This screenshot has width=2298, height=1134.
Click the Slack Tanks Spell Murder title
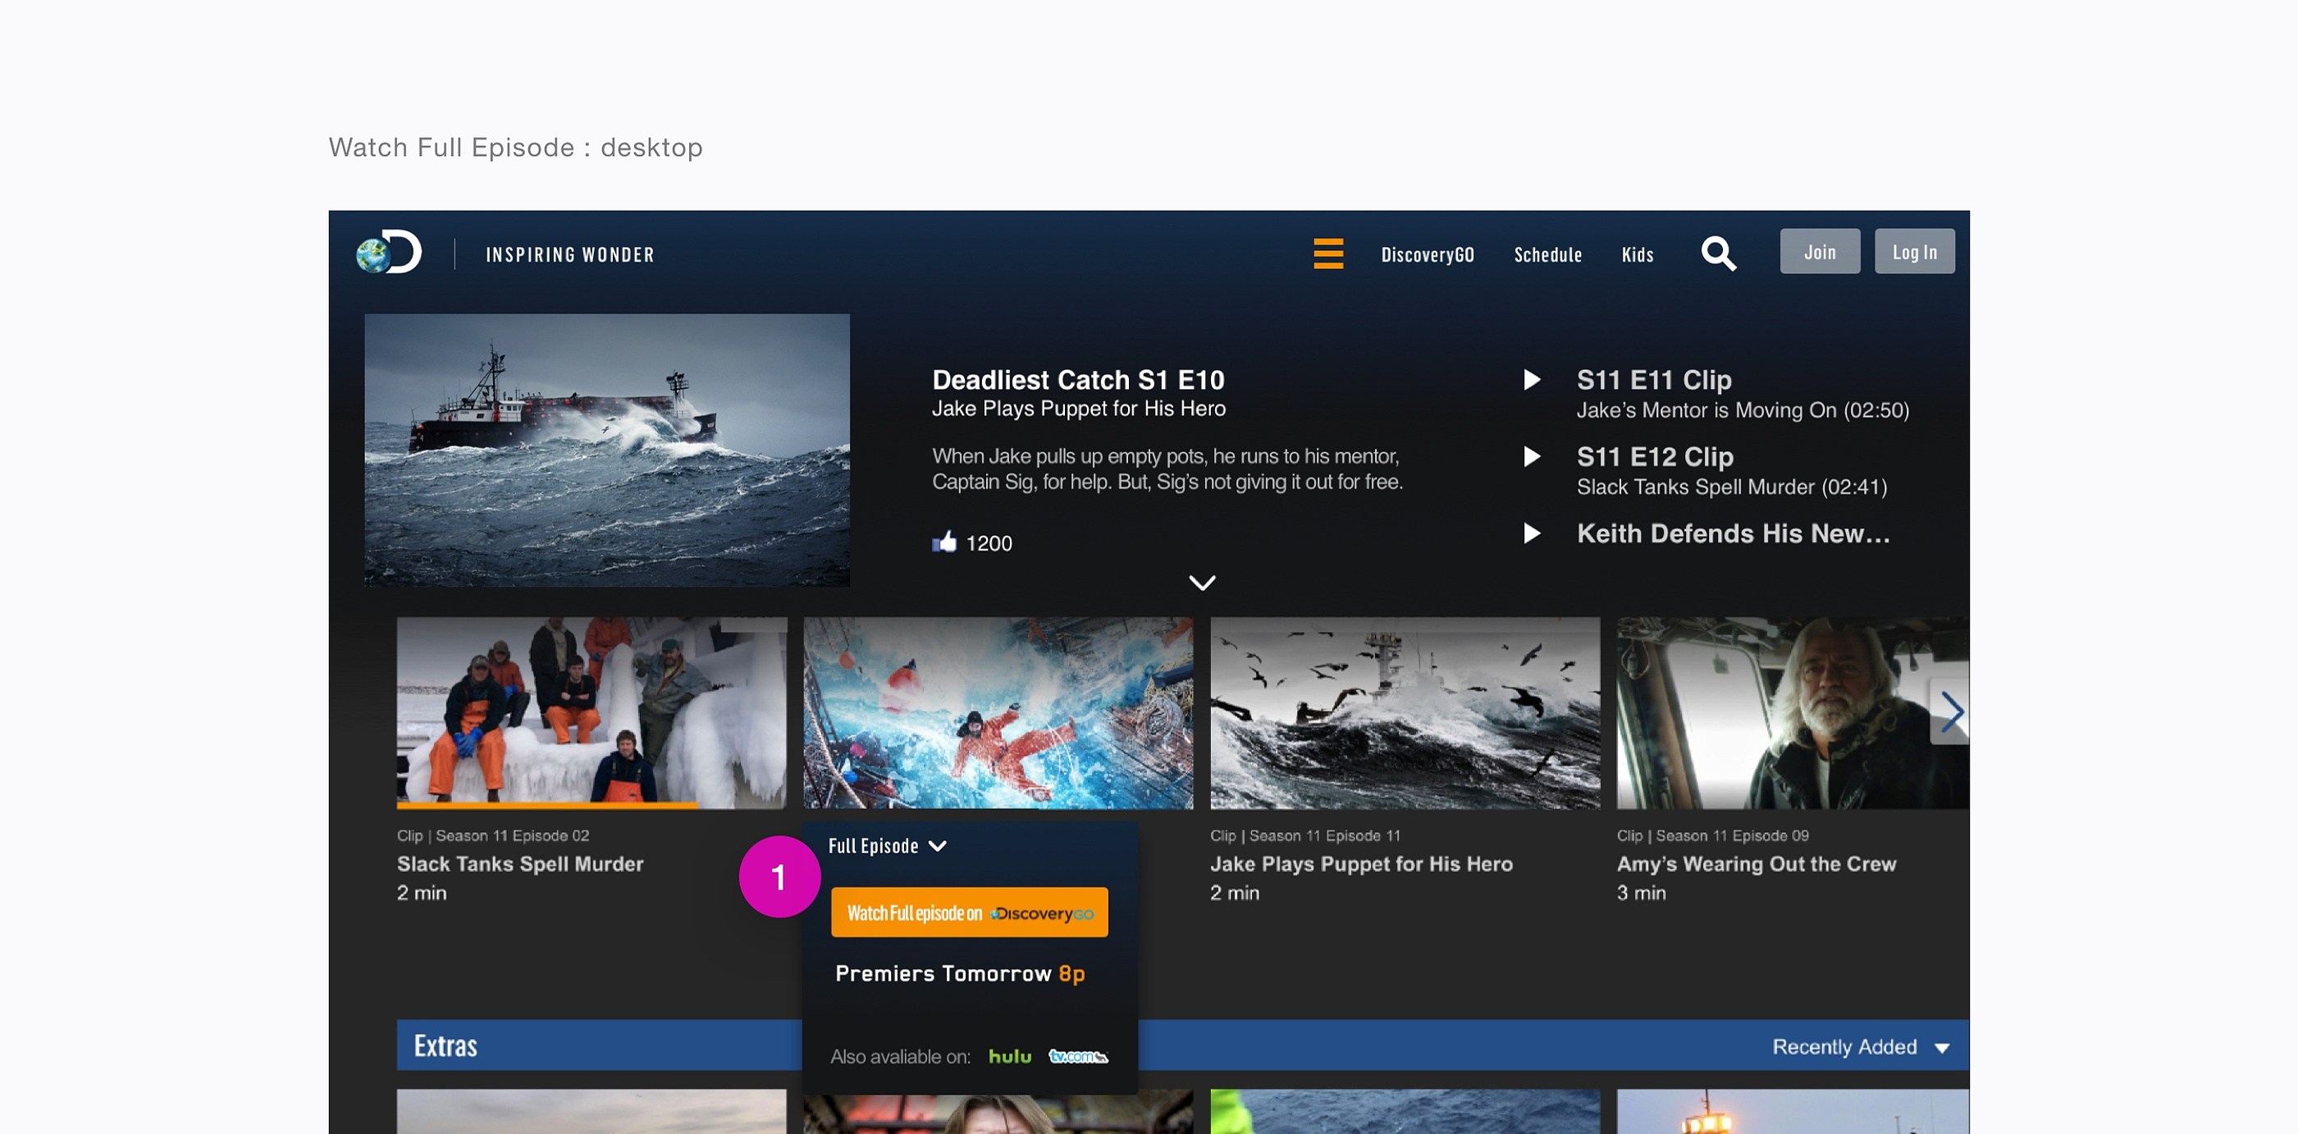520,864
